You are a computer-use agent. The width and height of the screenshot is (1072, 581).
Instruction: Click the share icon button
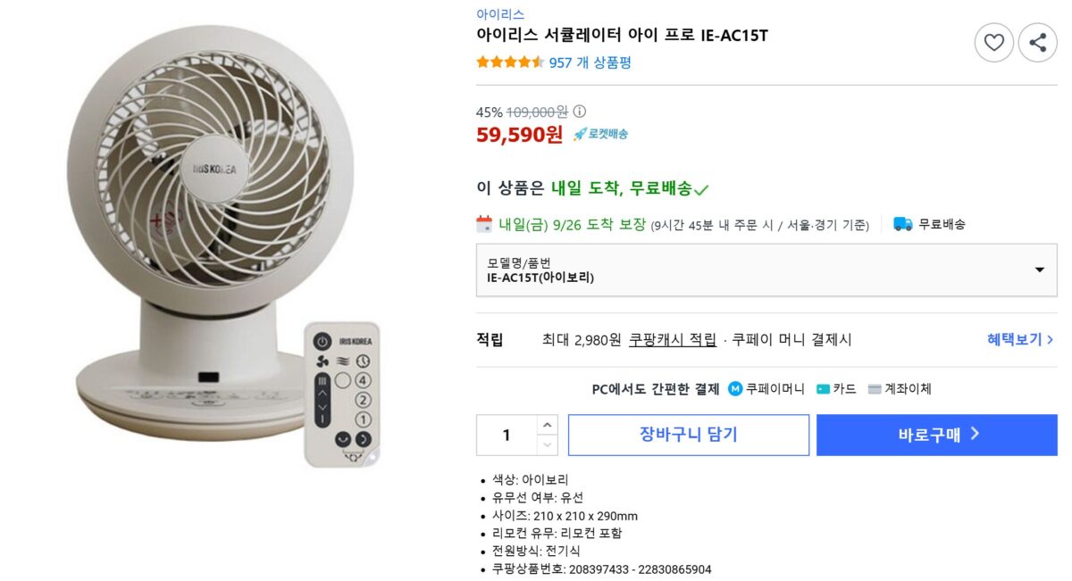(1037, 42)
